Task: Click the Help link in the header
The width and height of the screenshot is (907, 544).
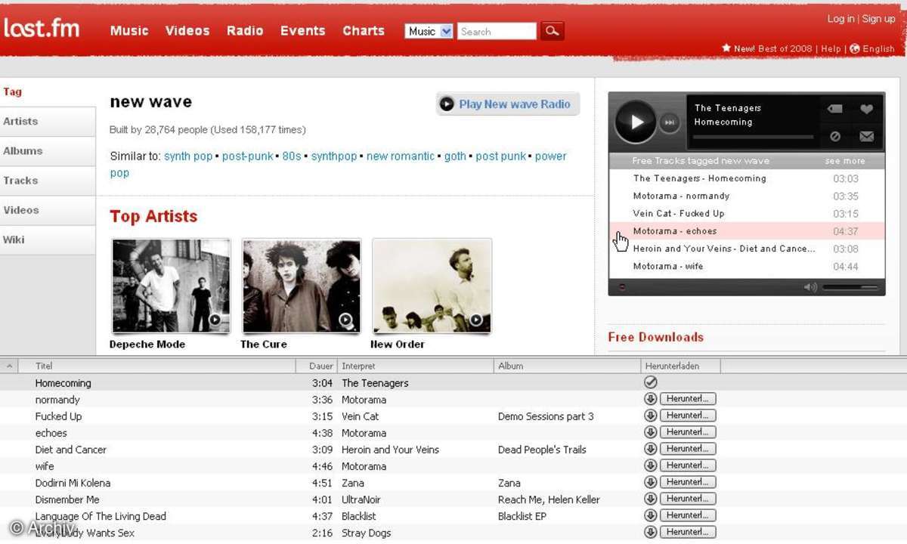Action: [x=831, y=48]
